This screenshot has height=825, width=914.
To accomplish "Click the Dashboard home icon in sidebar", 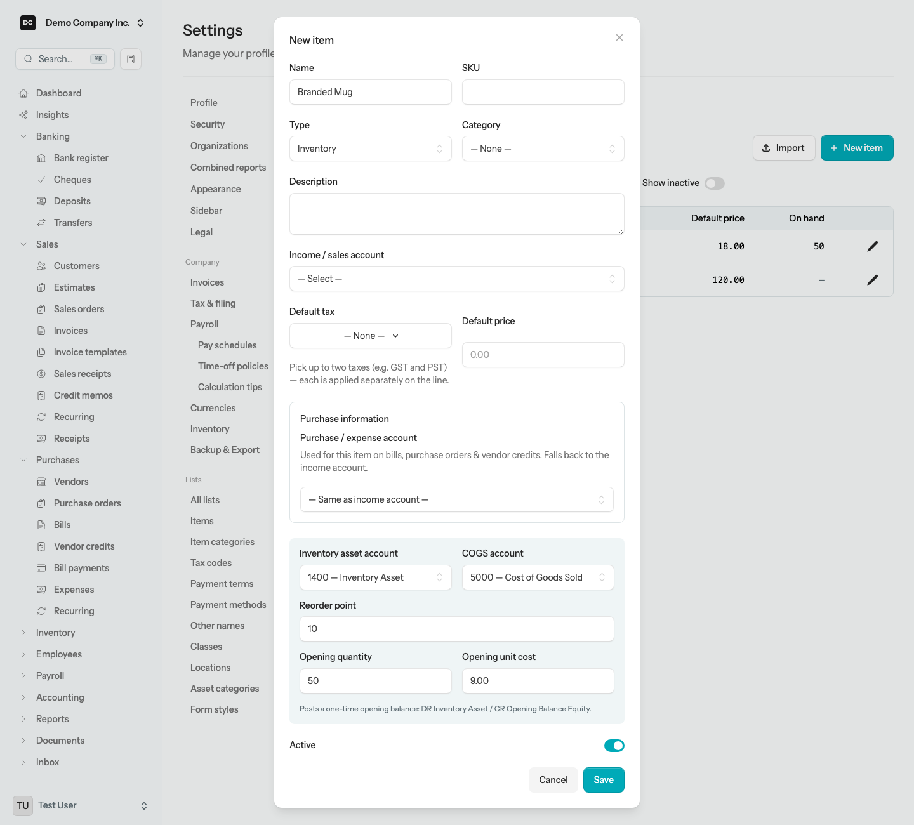I will pos(23,93).
